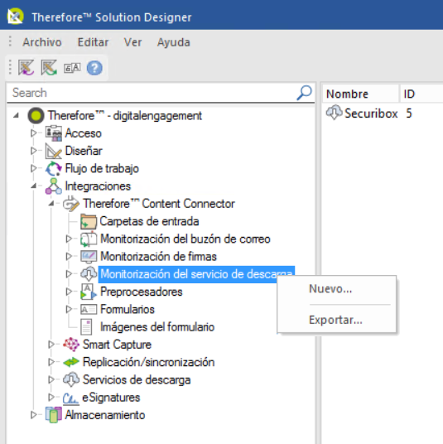Select the Securibox entry name

[x=371, y=113]
